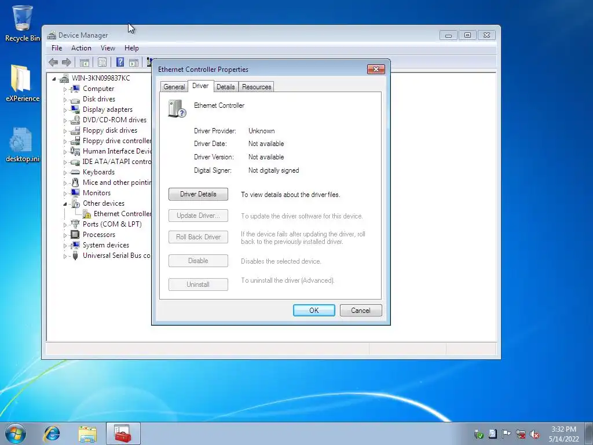Click the Show desktop strip on the taskbar
This screenshot has width=593, height=445.
coord(589,433)
